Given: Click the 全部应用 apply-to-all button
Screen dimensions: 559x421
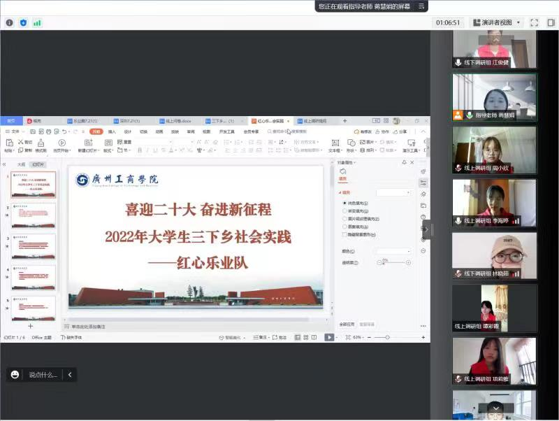Looking at the screenshot, I should [x=347, y=324].
